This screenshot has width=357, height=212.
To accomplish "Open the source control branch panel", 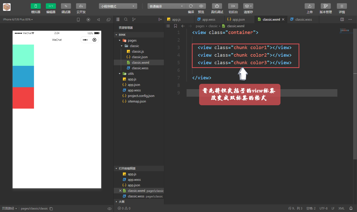I will click(x=134, y=19).
